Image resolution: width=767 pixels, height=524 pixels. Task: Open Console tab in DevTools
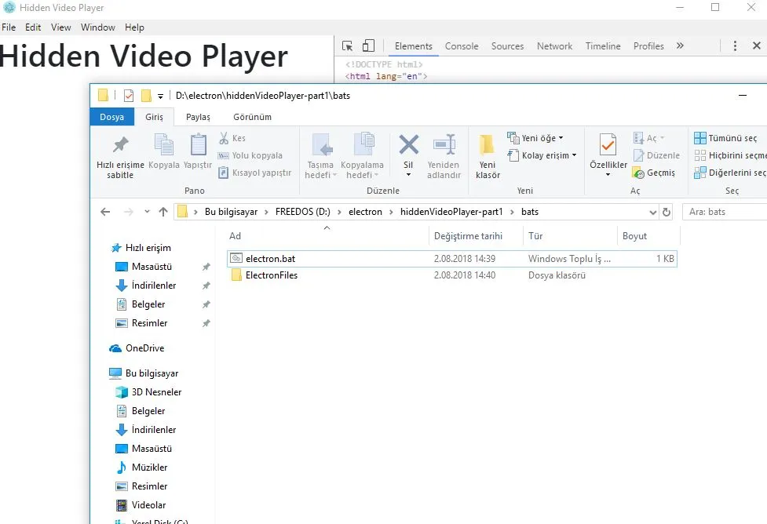coord(462,46)
